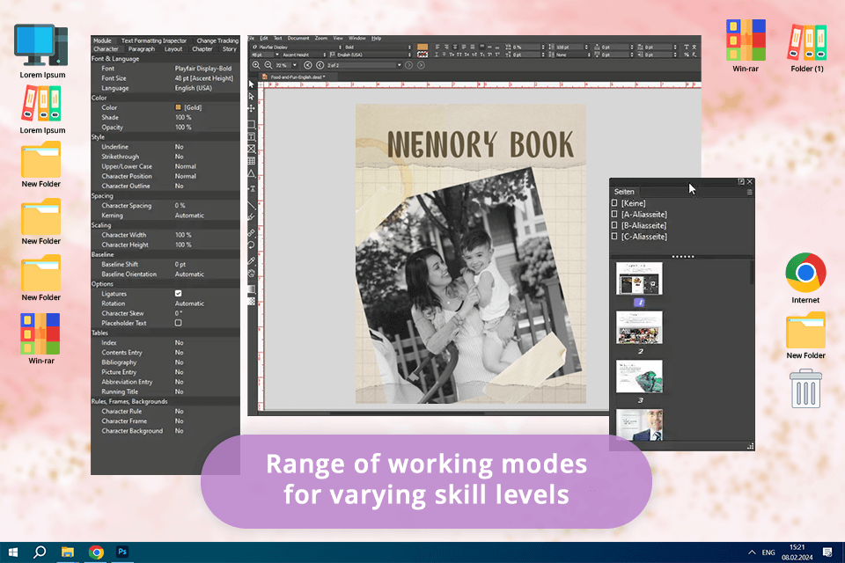Open File Explorer from the taskbar

(68, 552)
